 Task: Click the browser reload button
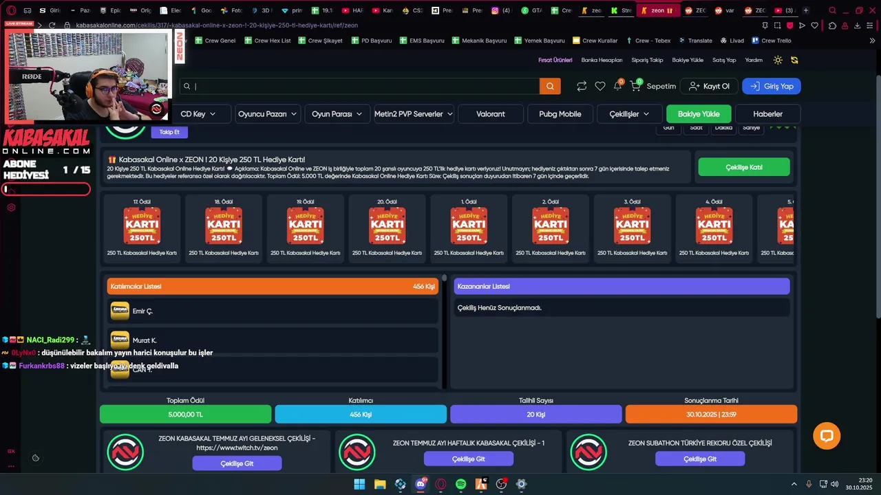52,25
